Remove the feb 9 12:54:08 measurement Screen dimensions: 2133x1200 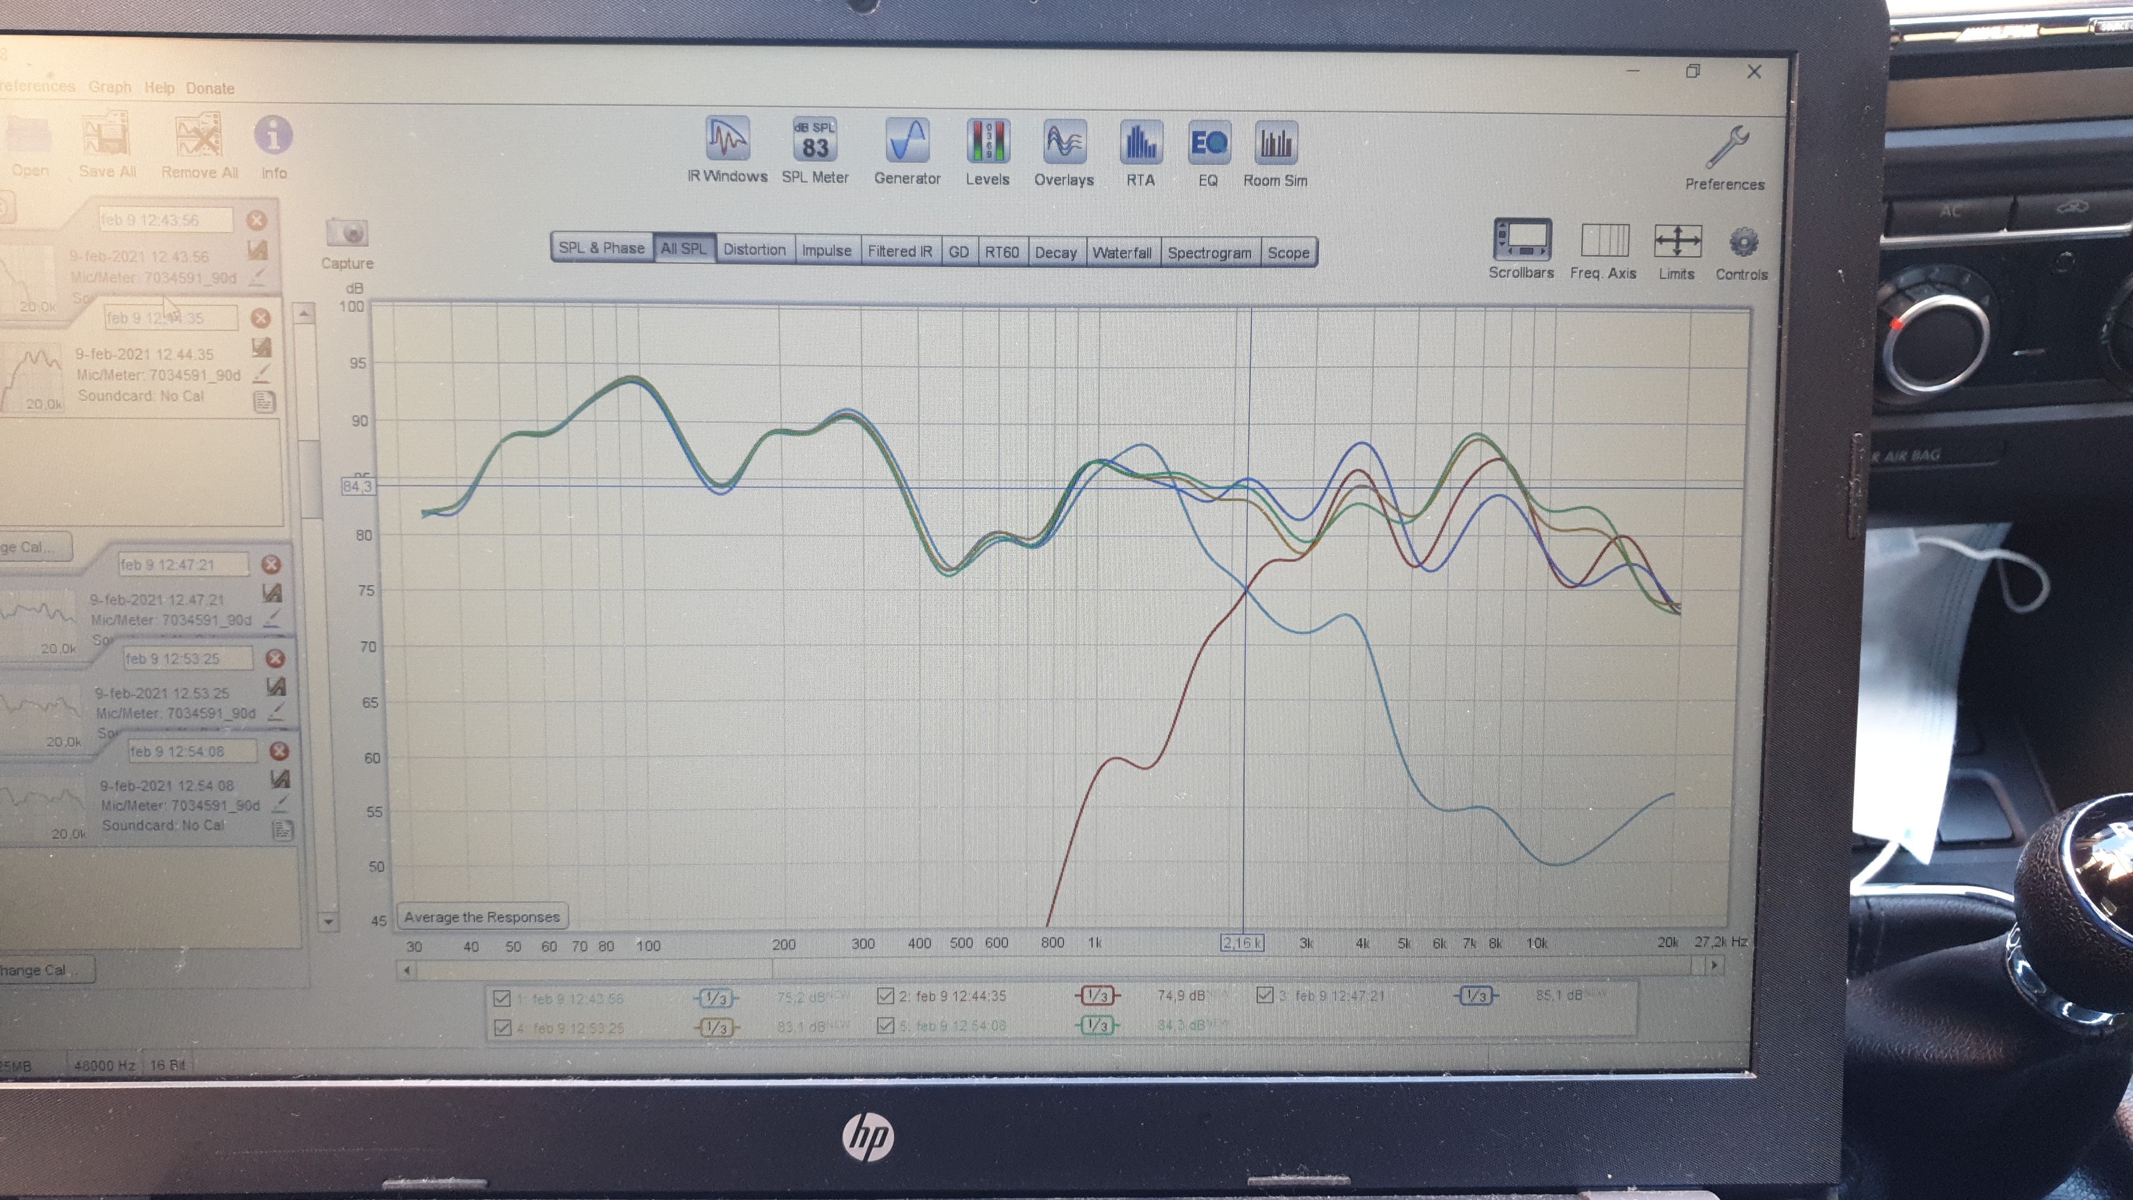(279, 751)
